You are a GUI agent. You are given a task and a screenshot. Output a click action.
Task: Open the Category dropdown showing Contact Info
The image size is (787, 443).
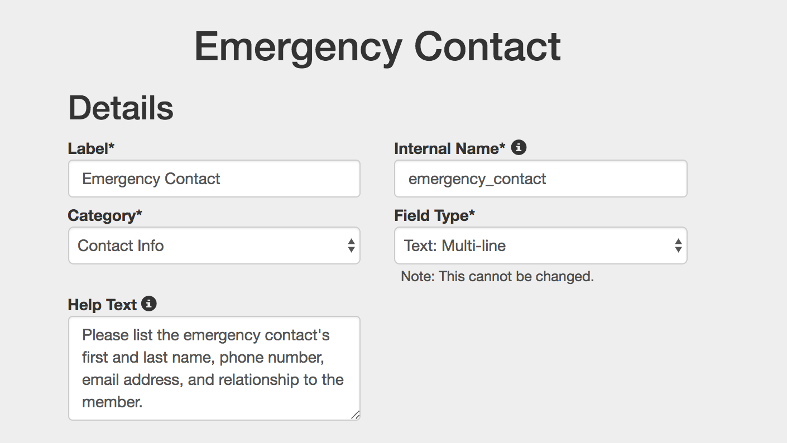pyautogui.click(x=214, y=245)
